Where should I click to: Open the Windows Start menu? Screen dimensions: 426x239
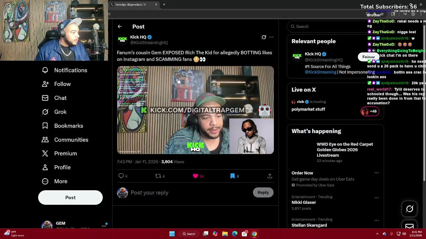(172, 234)
